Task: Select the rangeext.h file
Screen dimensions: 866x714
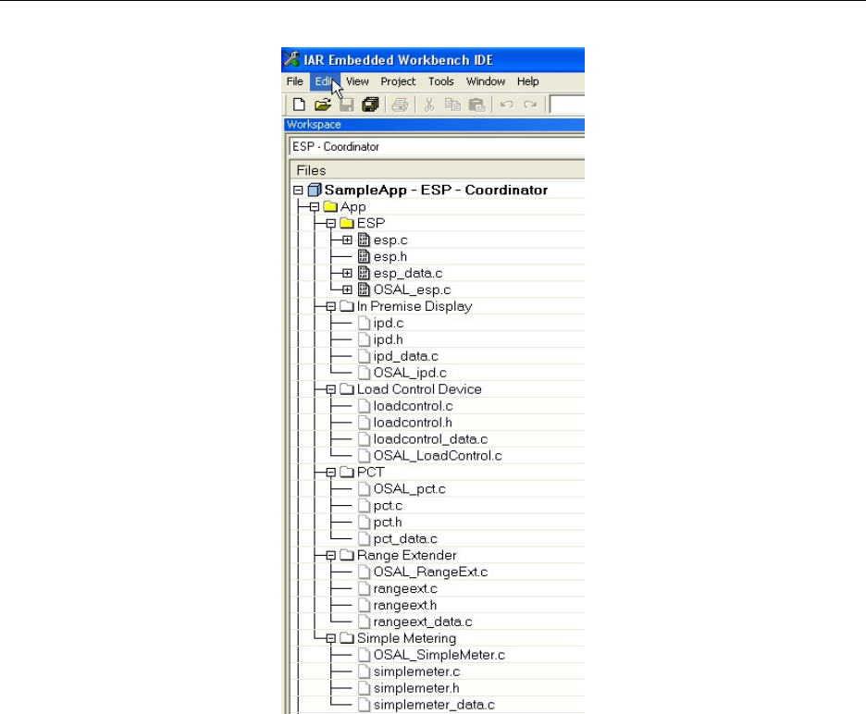Action: pyautogui.click(x=405, y=605)
